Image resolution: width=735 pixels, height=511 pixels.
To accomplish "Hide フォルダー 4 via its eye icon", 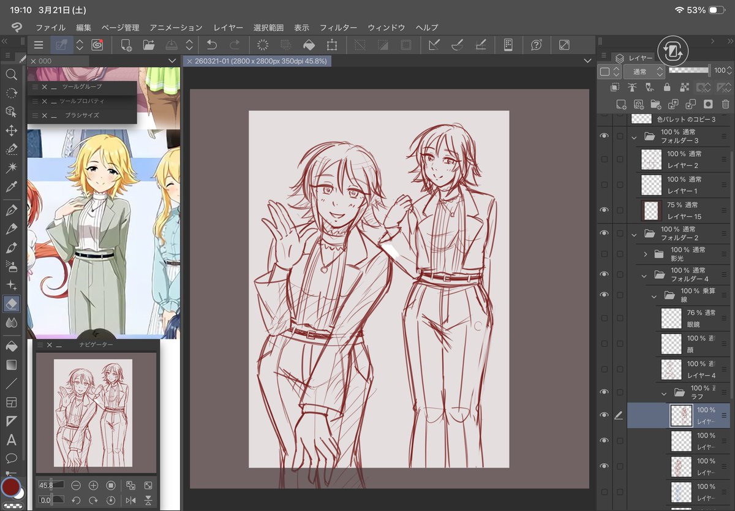I will click(605, 274).
